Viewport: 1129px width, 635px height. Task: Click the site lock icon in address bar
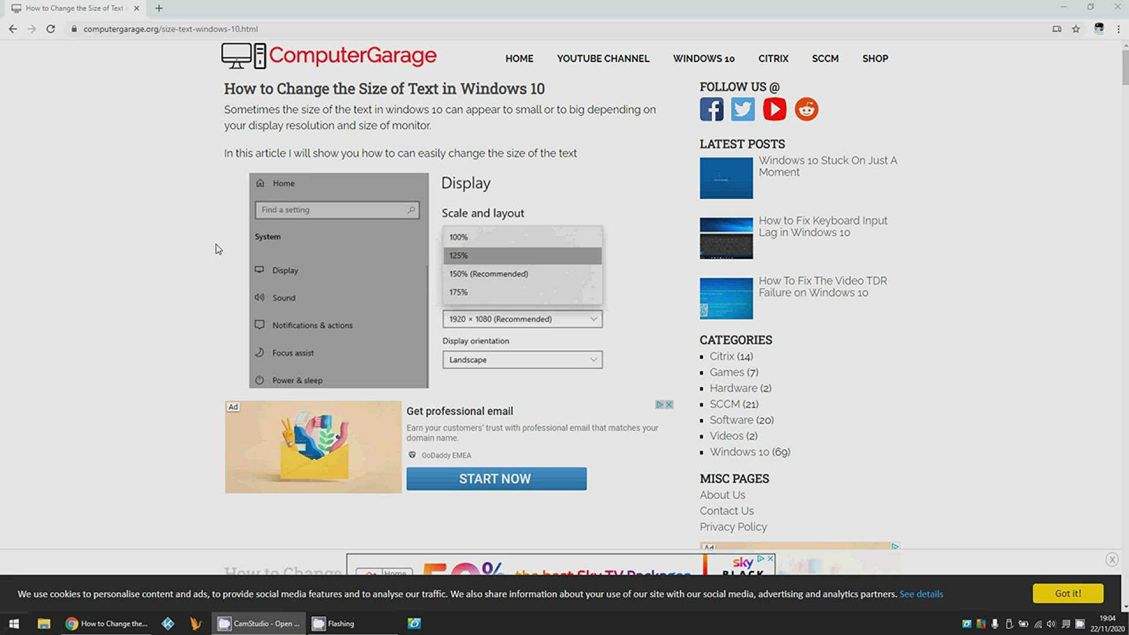point(74,29)
